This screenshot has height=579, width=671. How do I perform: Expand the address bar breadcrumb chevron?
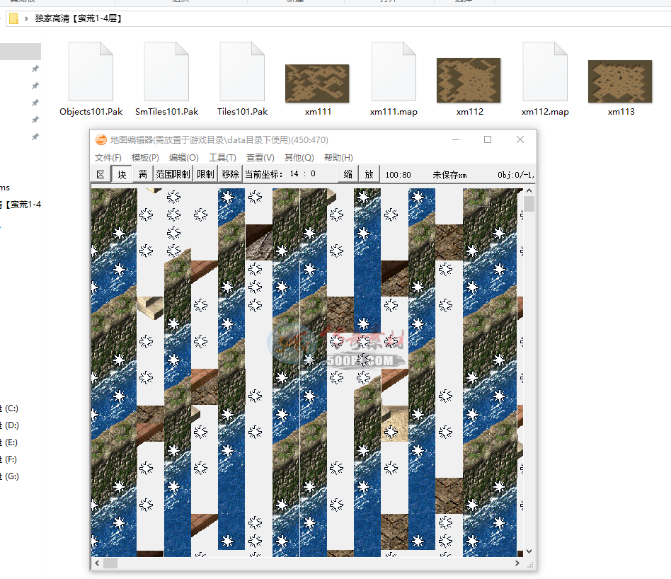point(26,18)
